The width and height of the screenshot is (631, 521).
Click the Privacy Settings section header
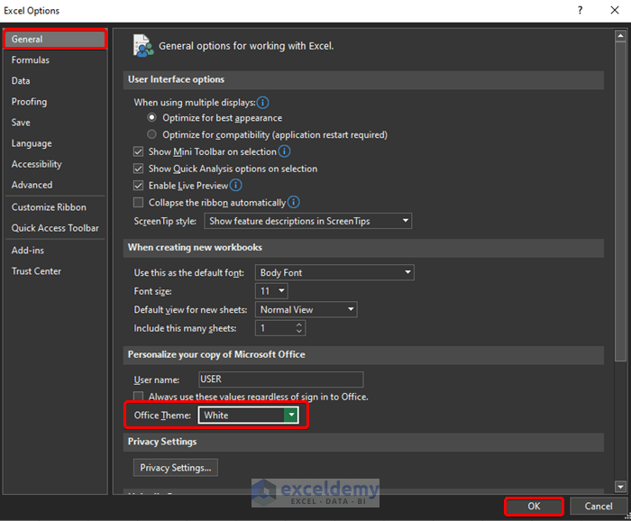pyautogui.click(x=363, y=442)
